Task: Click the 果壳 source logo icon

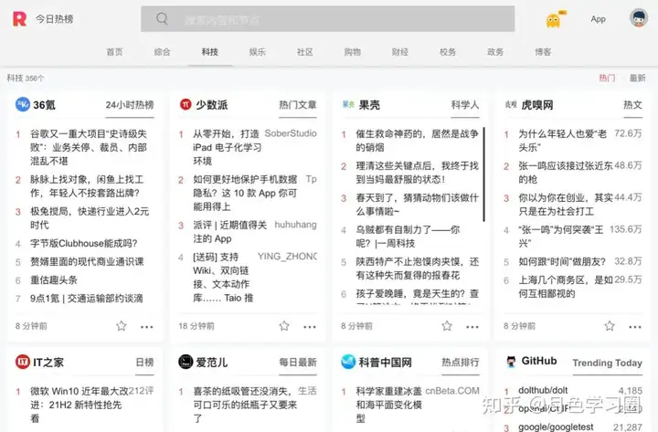Action: pyautogui.click(x=348, y=104)
